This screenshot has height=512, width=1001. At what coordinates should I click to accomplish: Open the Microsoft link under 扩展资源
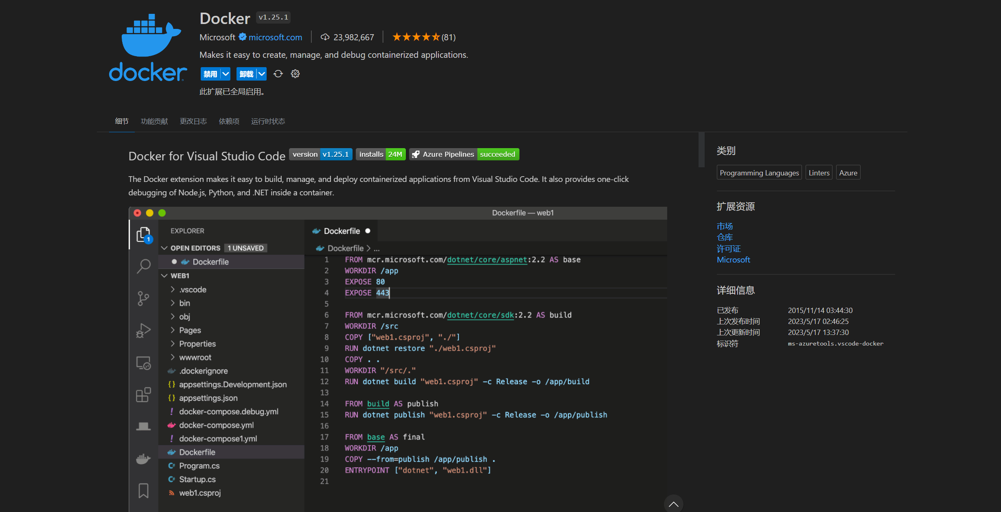pyautogui.click(x=734, y=260)
